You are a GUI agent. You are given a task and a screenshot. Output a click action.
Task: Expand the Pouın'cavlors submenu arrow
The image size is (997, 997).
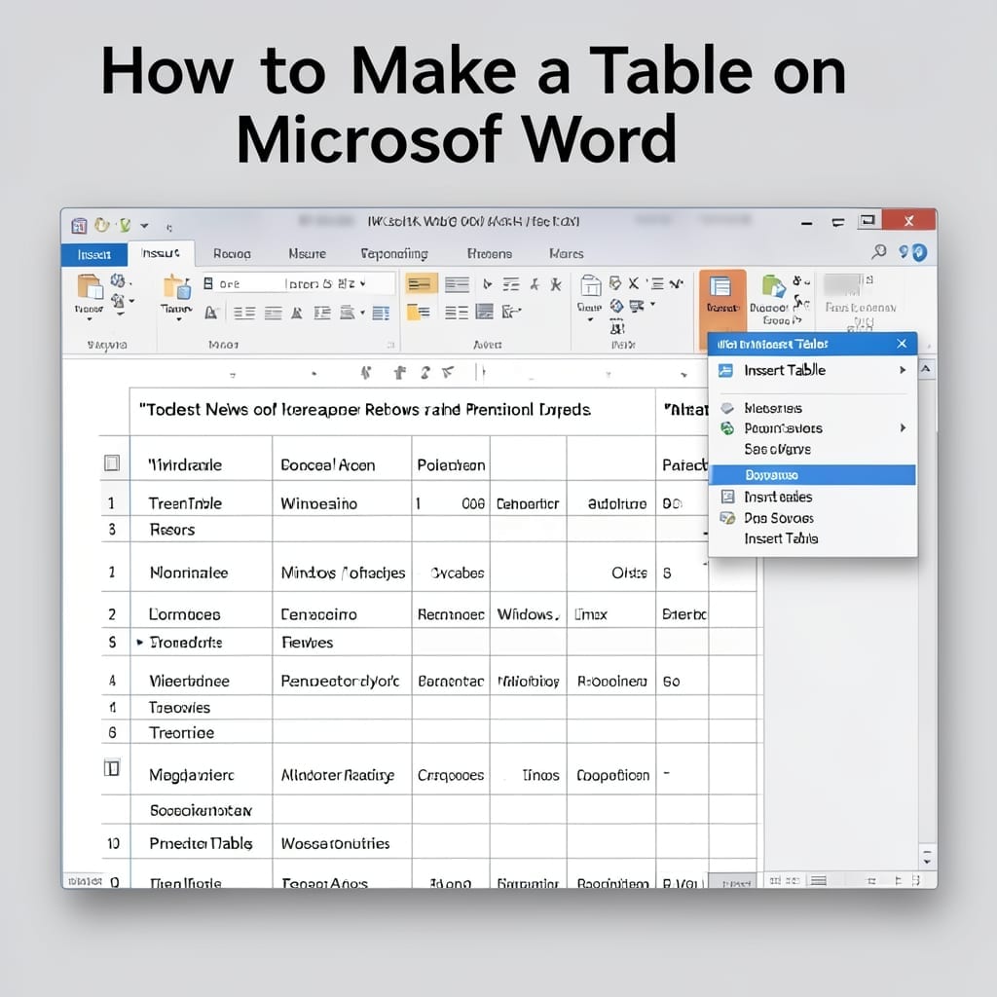coord(903,428)
